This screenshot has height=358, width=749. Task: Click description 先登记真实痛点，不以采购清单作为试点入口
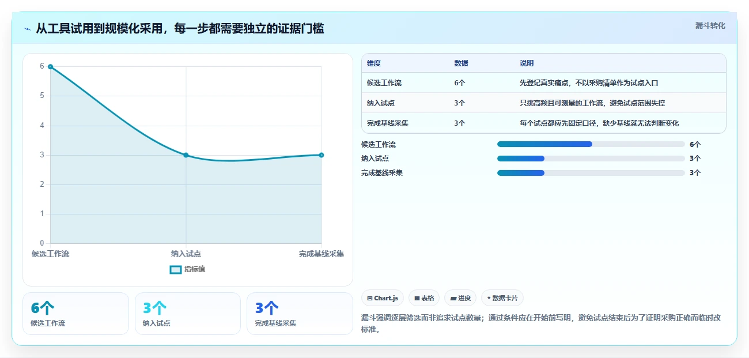coord(589,83)
